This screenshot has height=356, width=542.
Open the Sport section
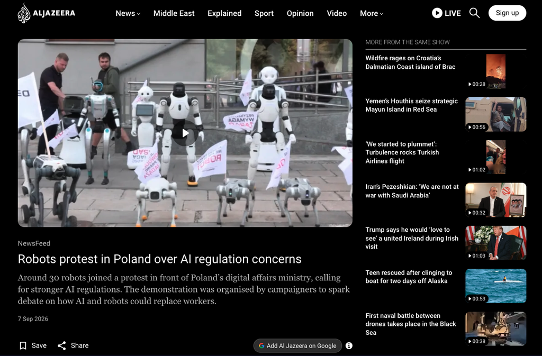point(264,13)
